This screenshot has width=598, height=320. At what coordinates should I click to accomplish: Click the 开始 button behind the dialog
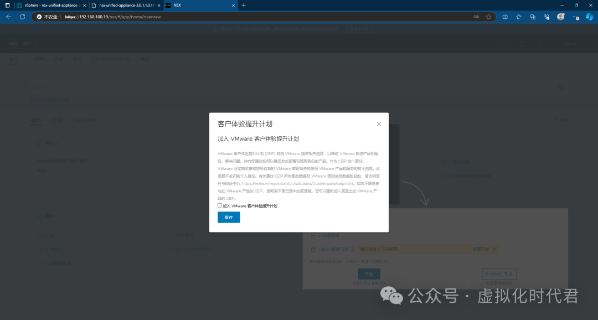click(x=369, y=274)
